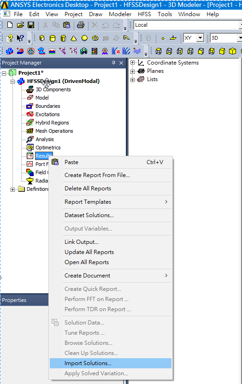Select the Draw sphere tool
This screenshot has width=242, height=384.
coord(84,38)
